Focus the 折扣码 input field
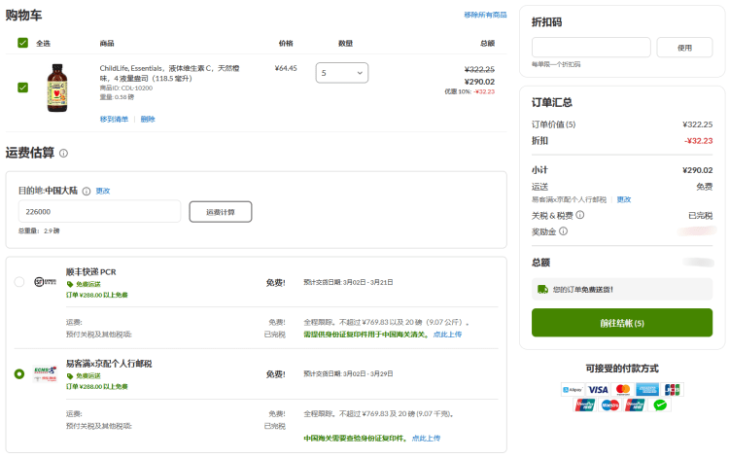This screenshot has height=459, width=729. click(591, 48)
